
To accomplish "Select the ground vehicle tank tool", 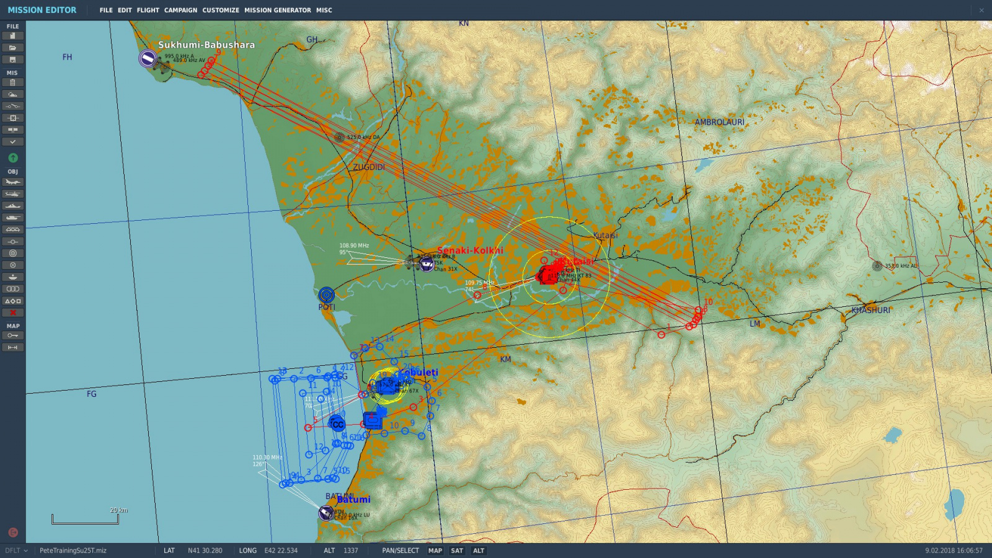I will (12, 218).
